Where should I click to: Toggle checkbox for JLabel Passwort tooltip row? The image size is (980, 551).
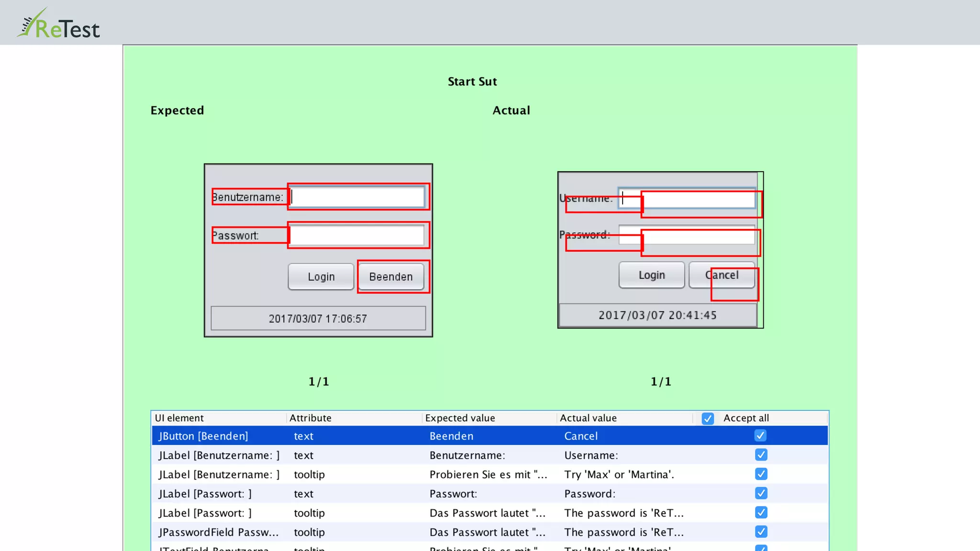[761, 513]
